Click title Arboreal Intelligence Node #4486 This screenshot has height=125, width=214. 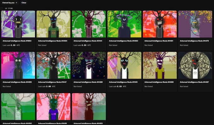click(x=88, y=82)
